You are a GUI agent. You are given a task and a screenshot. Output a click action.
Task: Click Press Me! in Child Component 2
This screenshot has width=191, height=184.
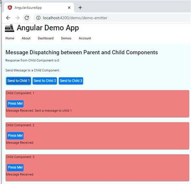[15, 135]
